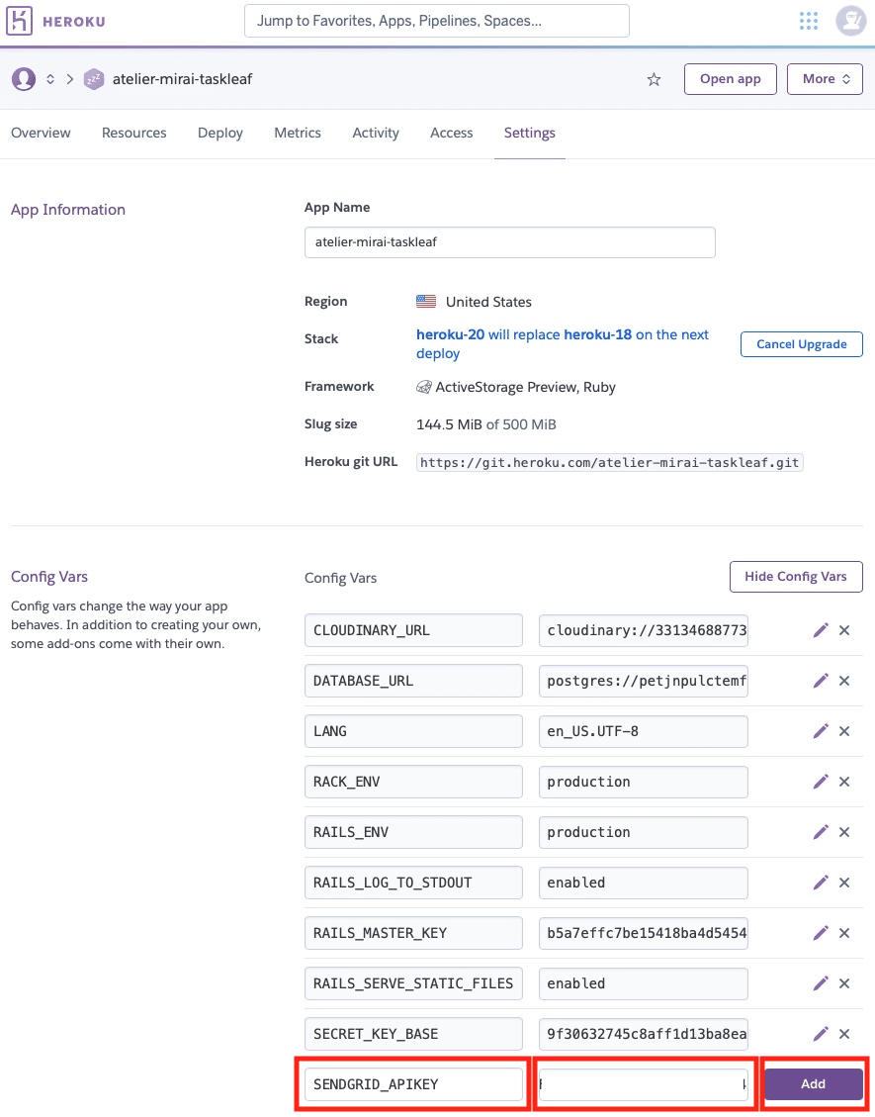Edit the RAILS_SERVE_STATIC_FILES config var
875x1117 pixels.
[x=821, y=983]
